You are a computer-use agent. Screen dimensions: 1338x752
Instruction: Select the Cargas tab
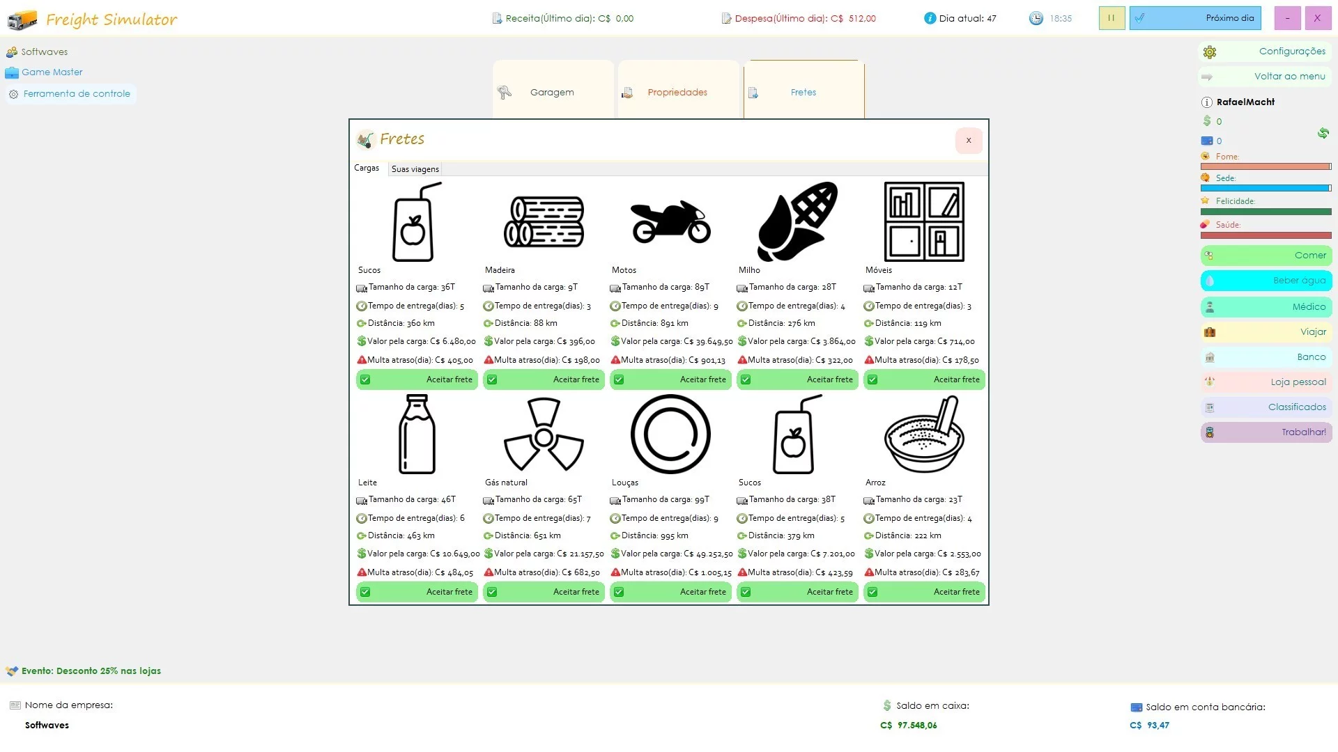point(367,168)
